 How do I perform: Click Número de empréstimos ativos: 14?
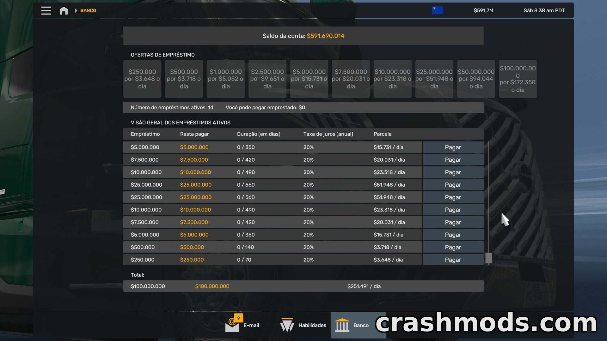pyautogui.click(x=172, y=107)
